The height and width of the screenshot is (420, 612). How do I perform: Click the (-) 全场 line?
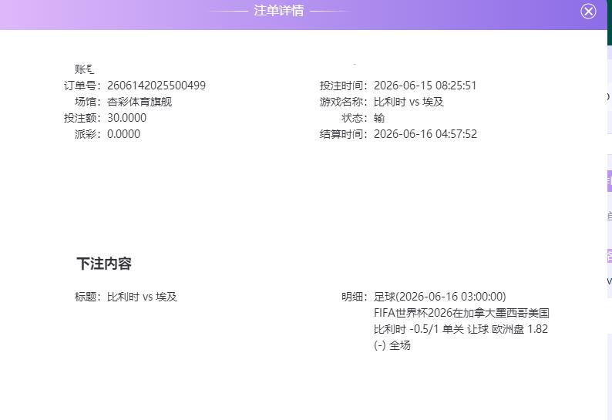pyautogui.click(x=392, y=345)
